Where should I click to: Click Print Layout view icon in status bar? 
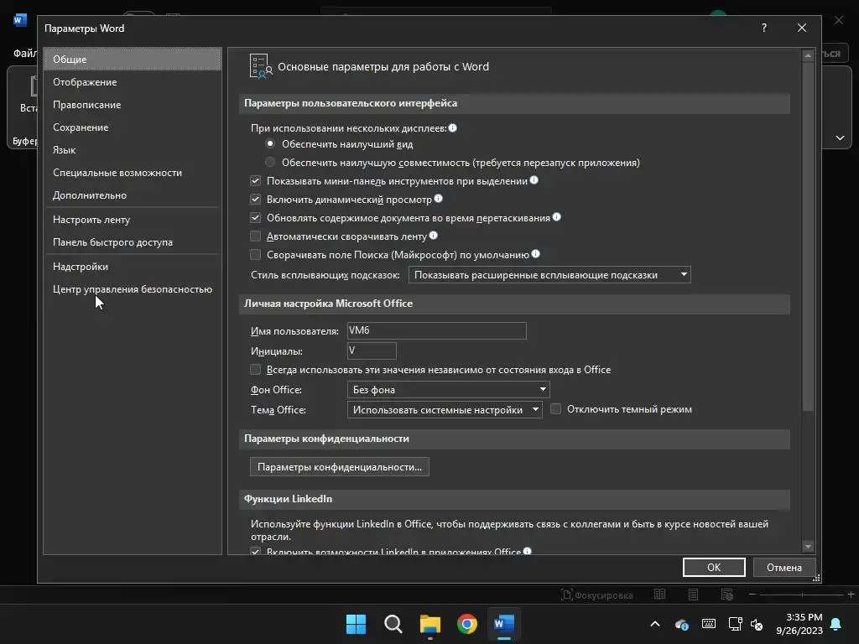point(693,595)
